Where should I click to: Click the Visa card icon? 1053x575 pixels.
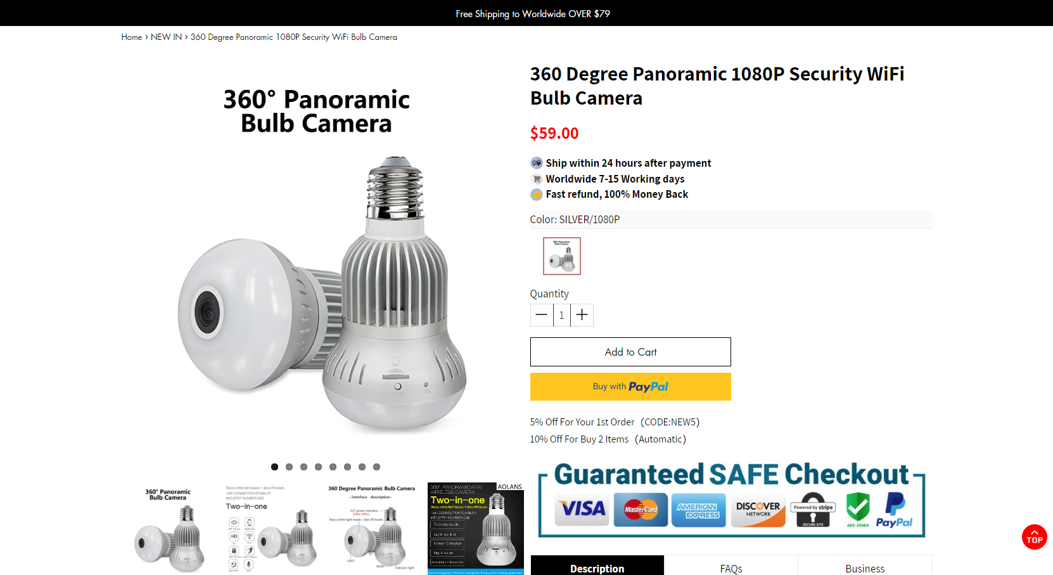(583, 509)
